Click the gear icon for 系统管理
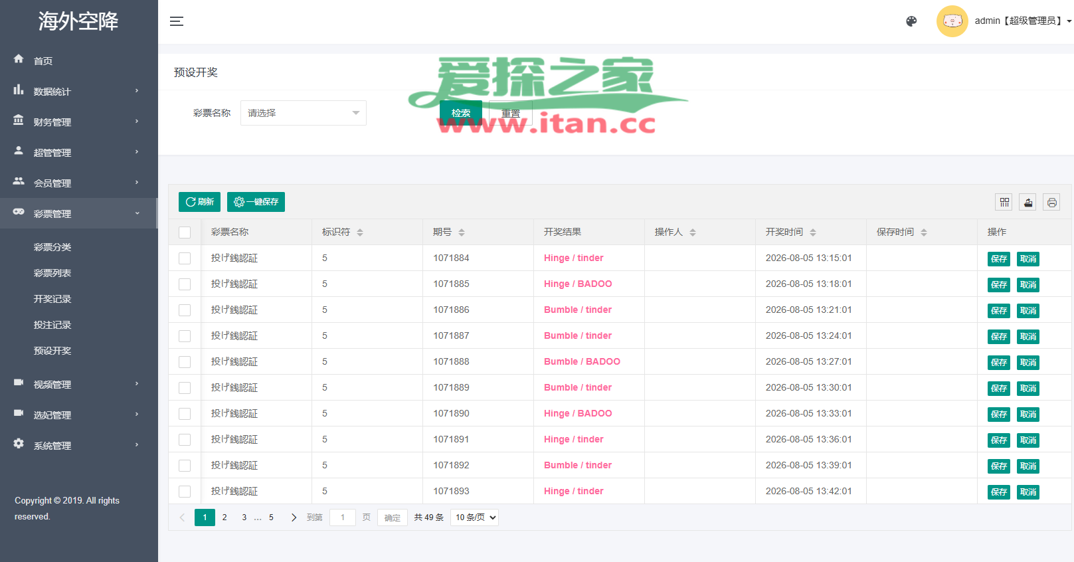The image size is (1074, 562). 19,444
